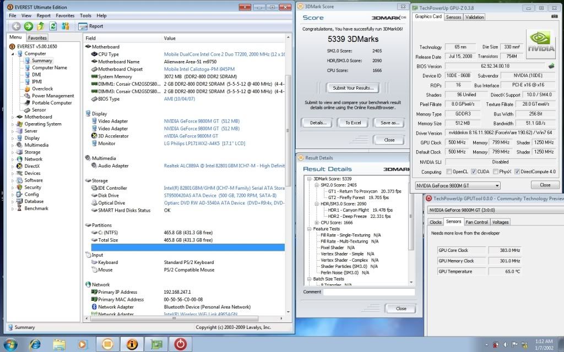Expand the Storage tree node
This screenshot has height=352, width=564.
tap(13, 152)
